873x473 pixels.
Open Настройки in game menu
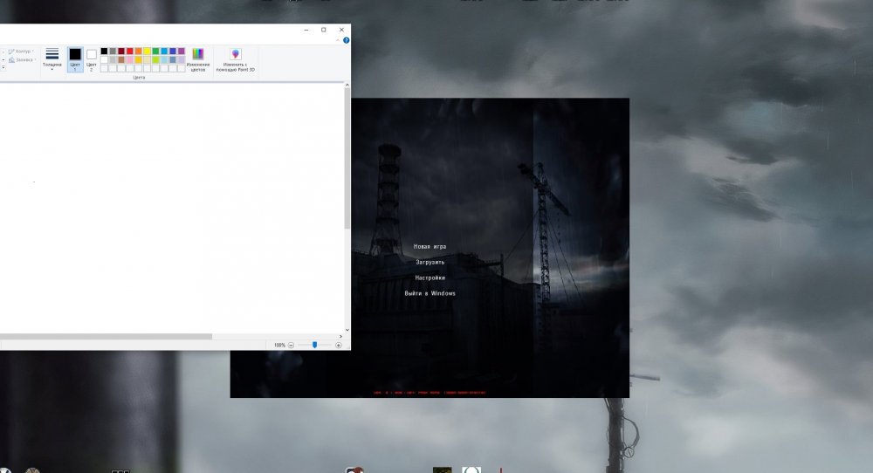(x=430, y=278)
